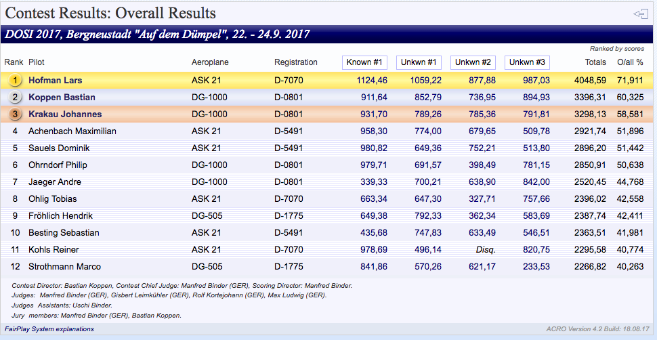Click the O/all % column header
The width and height of the screenshot is (657, 340).
[630, 62]
